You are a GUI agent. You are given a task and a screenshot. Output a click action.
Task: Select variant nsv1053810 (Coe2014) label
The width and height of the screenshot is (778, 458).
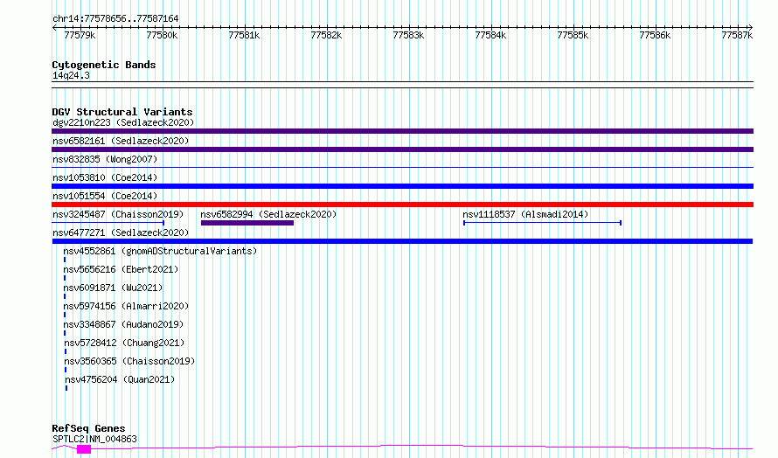105,177
